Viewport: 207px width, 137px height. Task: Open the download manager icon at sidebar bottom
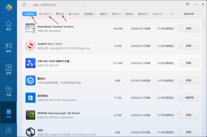pos(9,130)
